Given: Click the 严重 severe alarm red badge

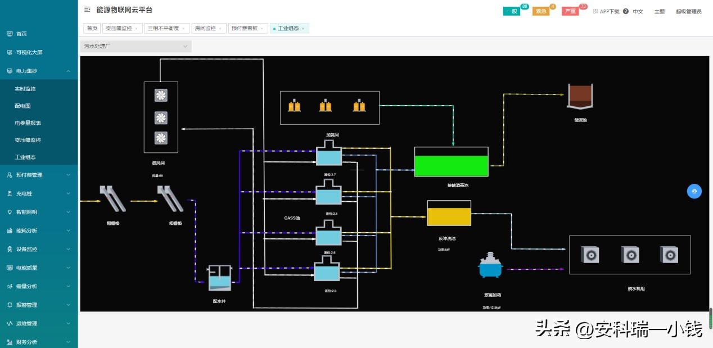Looking at the screenshot, I should tap(570, 10).
